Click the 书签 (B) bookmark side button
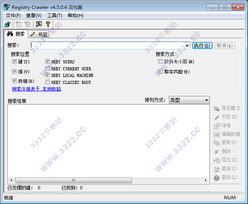 coord(226,117)
